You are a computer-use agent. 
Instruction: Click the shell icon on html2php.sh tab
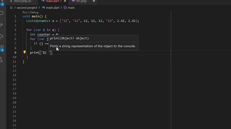(x=11, y=1)
